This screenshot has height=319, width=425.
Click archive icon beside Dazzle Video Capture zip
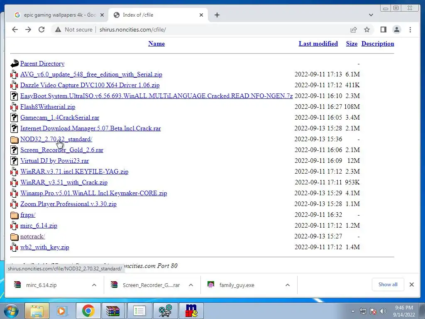[x=15, y=85]
